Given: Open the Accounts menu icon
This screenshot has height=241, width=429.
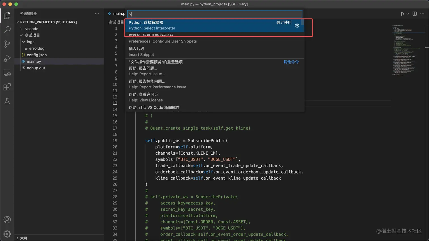Looking at the screenshot, I should click(x=7, y=220).
